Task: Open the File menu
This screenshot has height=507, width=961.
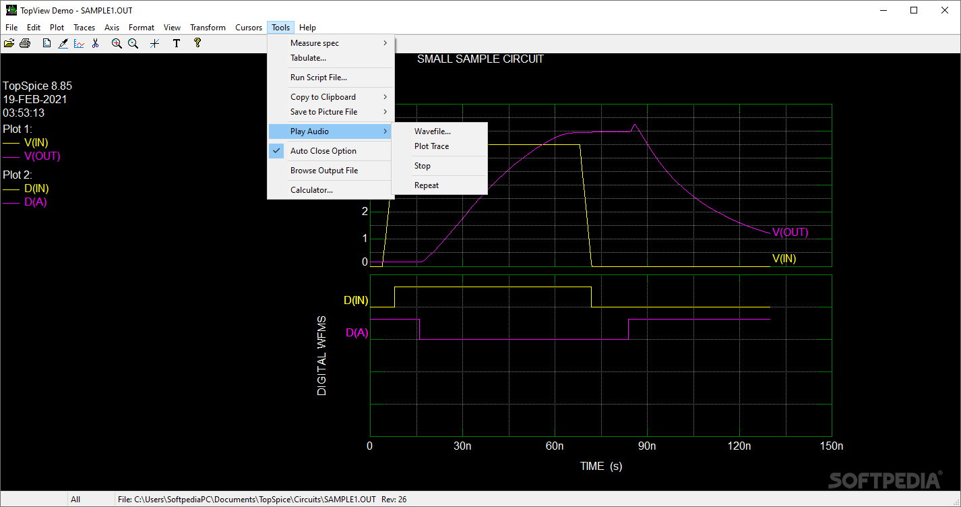Action: (11, 28)
